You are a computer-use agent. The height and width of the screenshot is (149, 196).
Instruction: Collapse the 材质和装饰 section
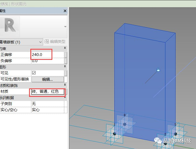[65, 85]
